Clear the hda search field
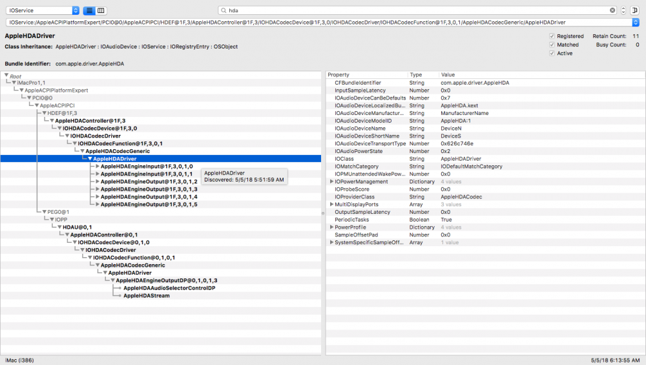646x365 pixels. point(612,10)
